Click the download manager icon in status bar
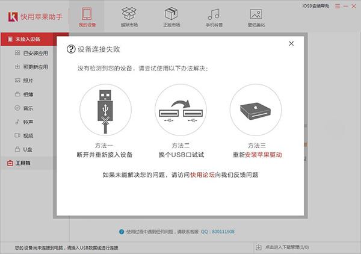The height and width of the screenshot is (254, 361). coord(259,247)
